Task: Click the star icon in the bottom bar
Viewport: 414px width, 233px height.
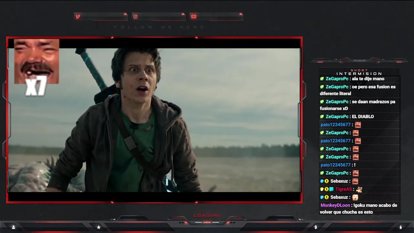Action: click(99, 227)
